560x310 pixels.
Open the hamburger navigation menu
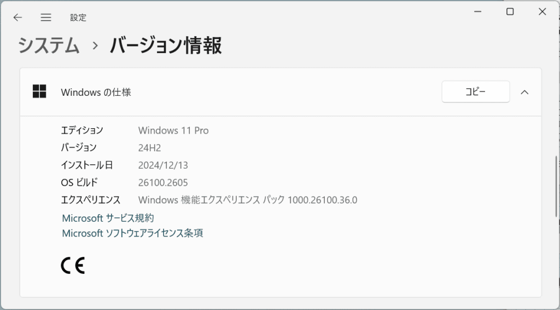click(x=46, y=17)
